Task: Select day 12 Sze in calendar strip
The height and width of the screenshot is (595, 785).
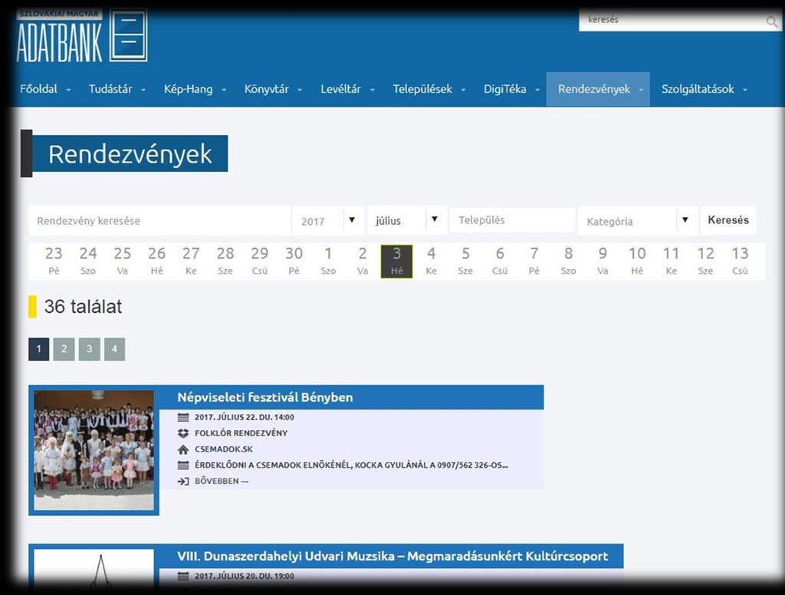Action: pos(705,261)
